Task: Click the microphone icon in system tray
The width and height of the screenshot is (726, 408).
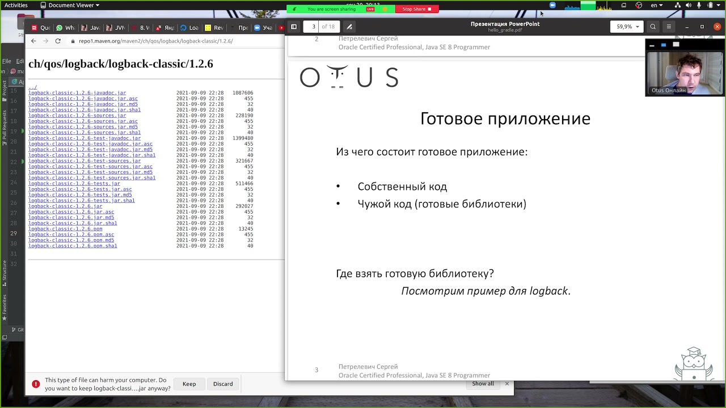Action: [x=699, y=5]
